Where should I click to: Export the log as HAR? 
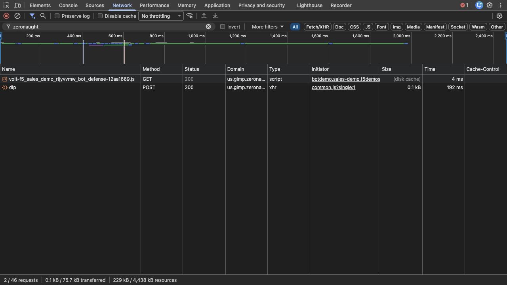click(x=215, y=16)
